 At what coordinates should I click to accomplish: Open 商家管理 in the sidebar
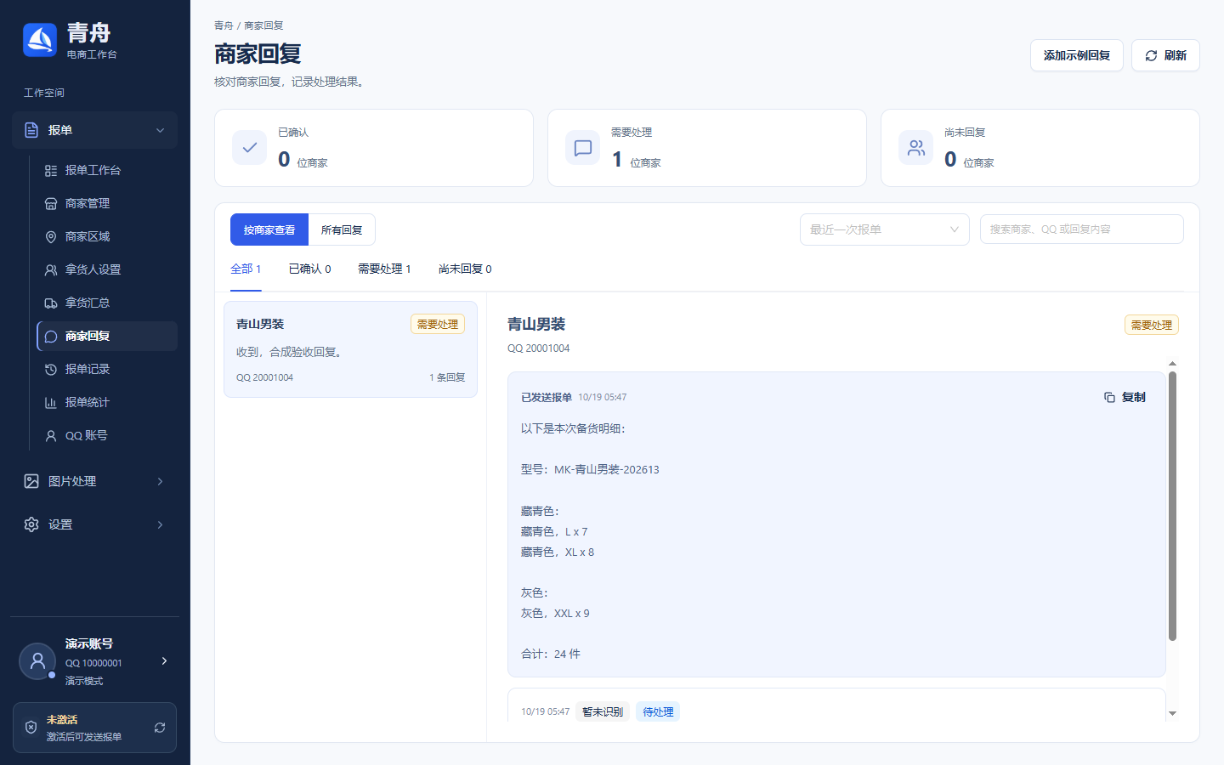(x=107, y=203)
